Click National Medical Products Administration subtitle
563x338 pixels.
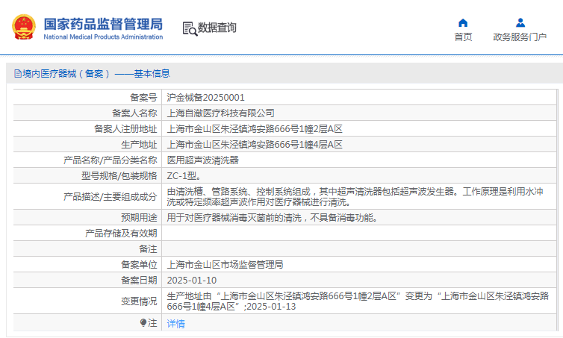pos(103,37)
